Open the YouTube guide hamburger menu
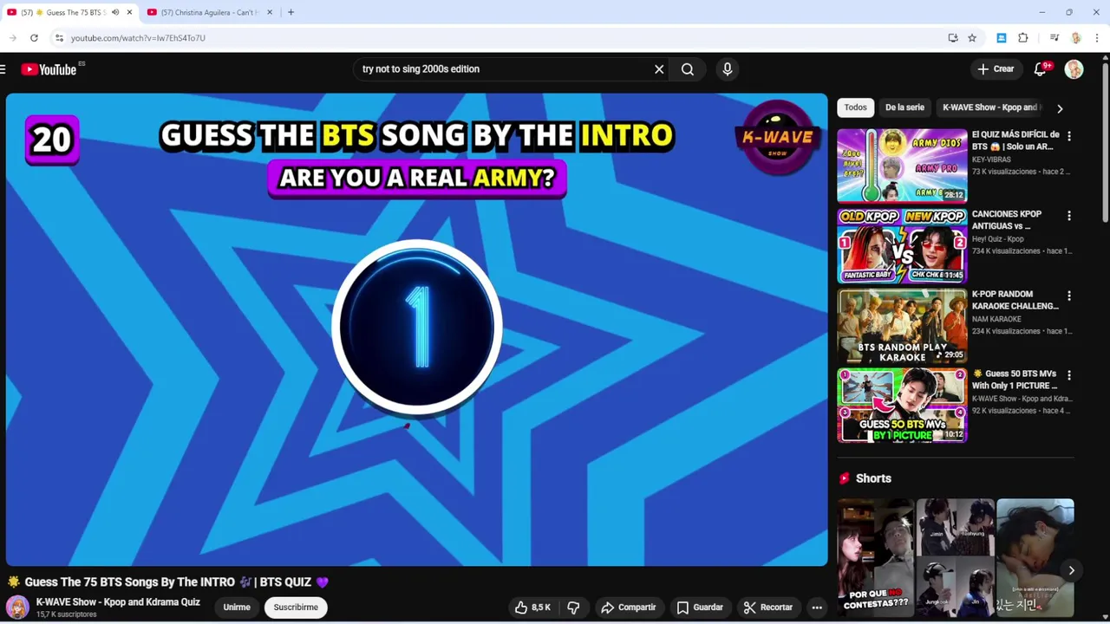This screenshot has height=624, width=1110. (3, 69)
